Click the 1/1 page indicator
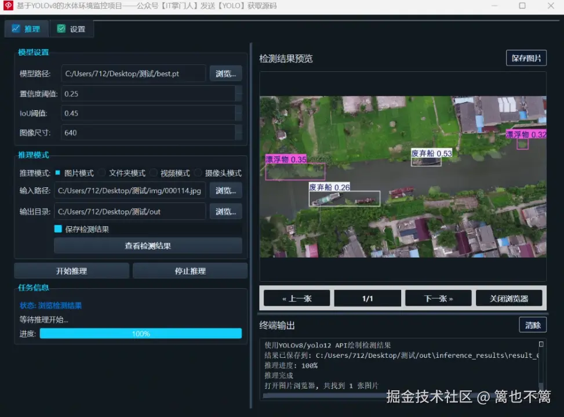Viewport: 564px width, 417px height. [x=367, y=298]
